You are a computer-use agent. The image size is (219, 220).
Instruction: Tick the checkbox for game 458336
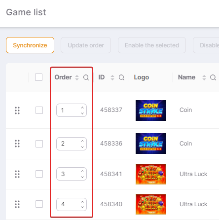pyautogui.click(x=39, y=144)
